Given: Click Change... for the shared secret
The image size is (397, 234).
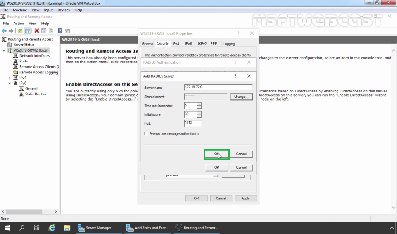Looking at the screenshot, I should (x=241, y=97).
